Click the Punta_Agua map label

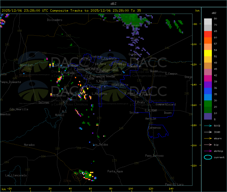[x=115, y=171]
